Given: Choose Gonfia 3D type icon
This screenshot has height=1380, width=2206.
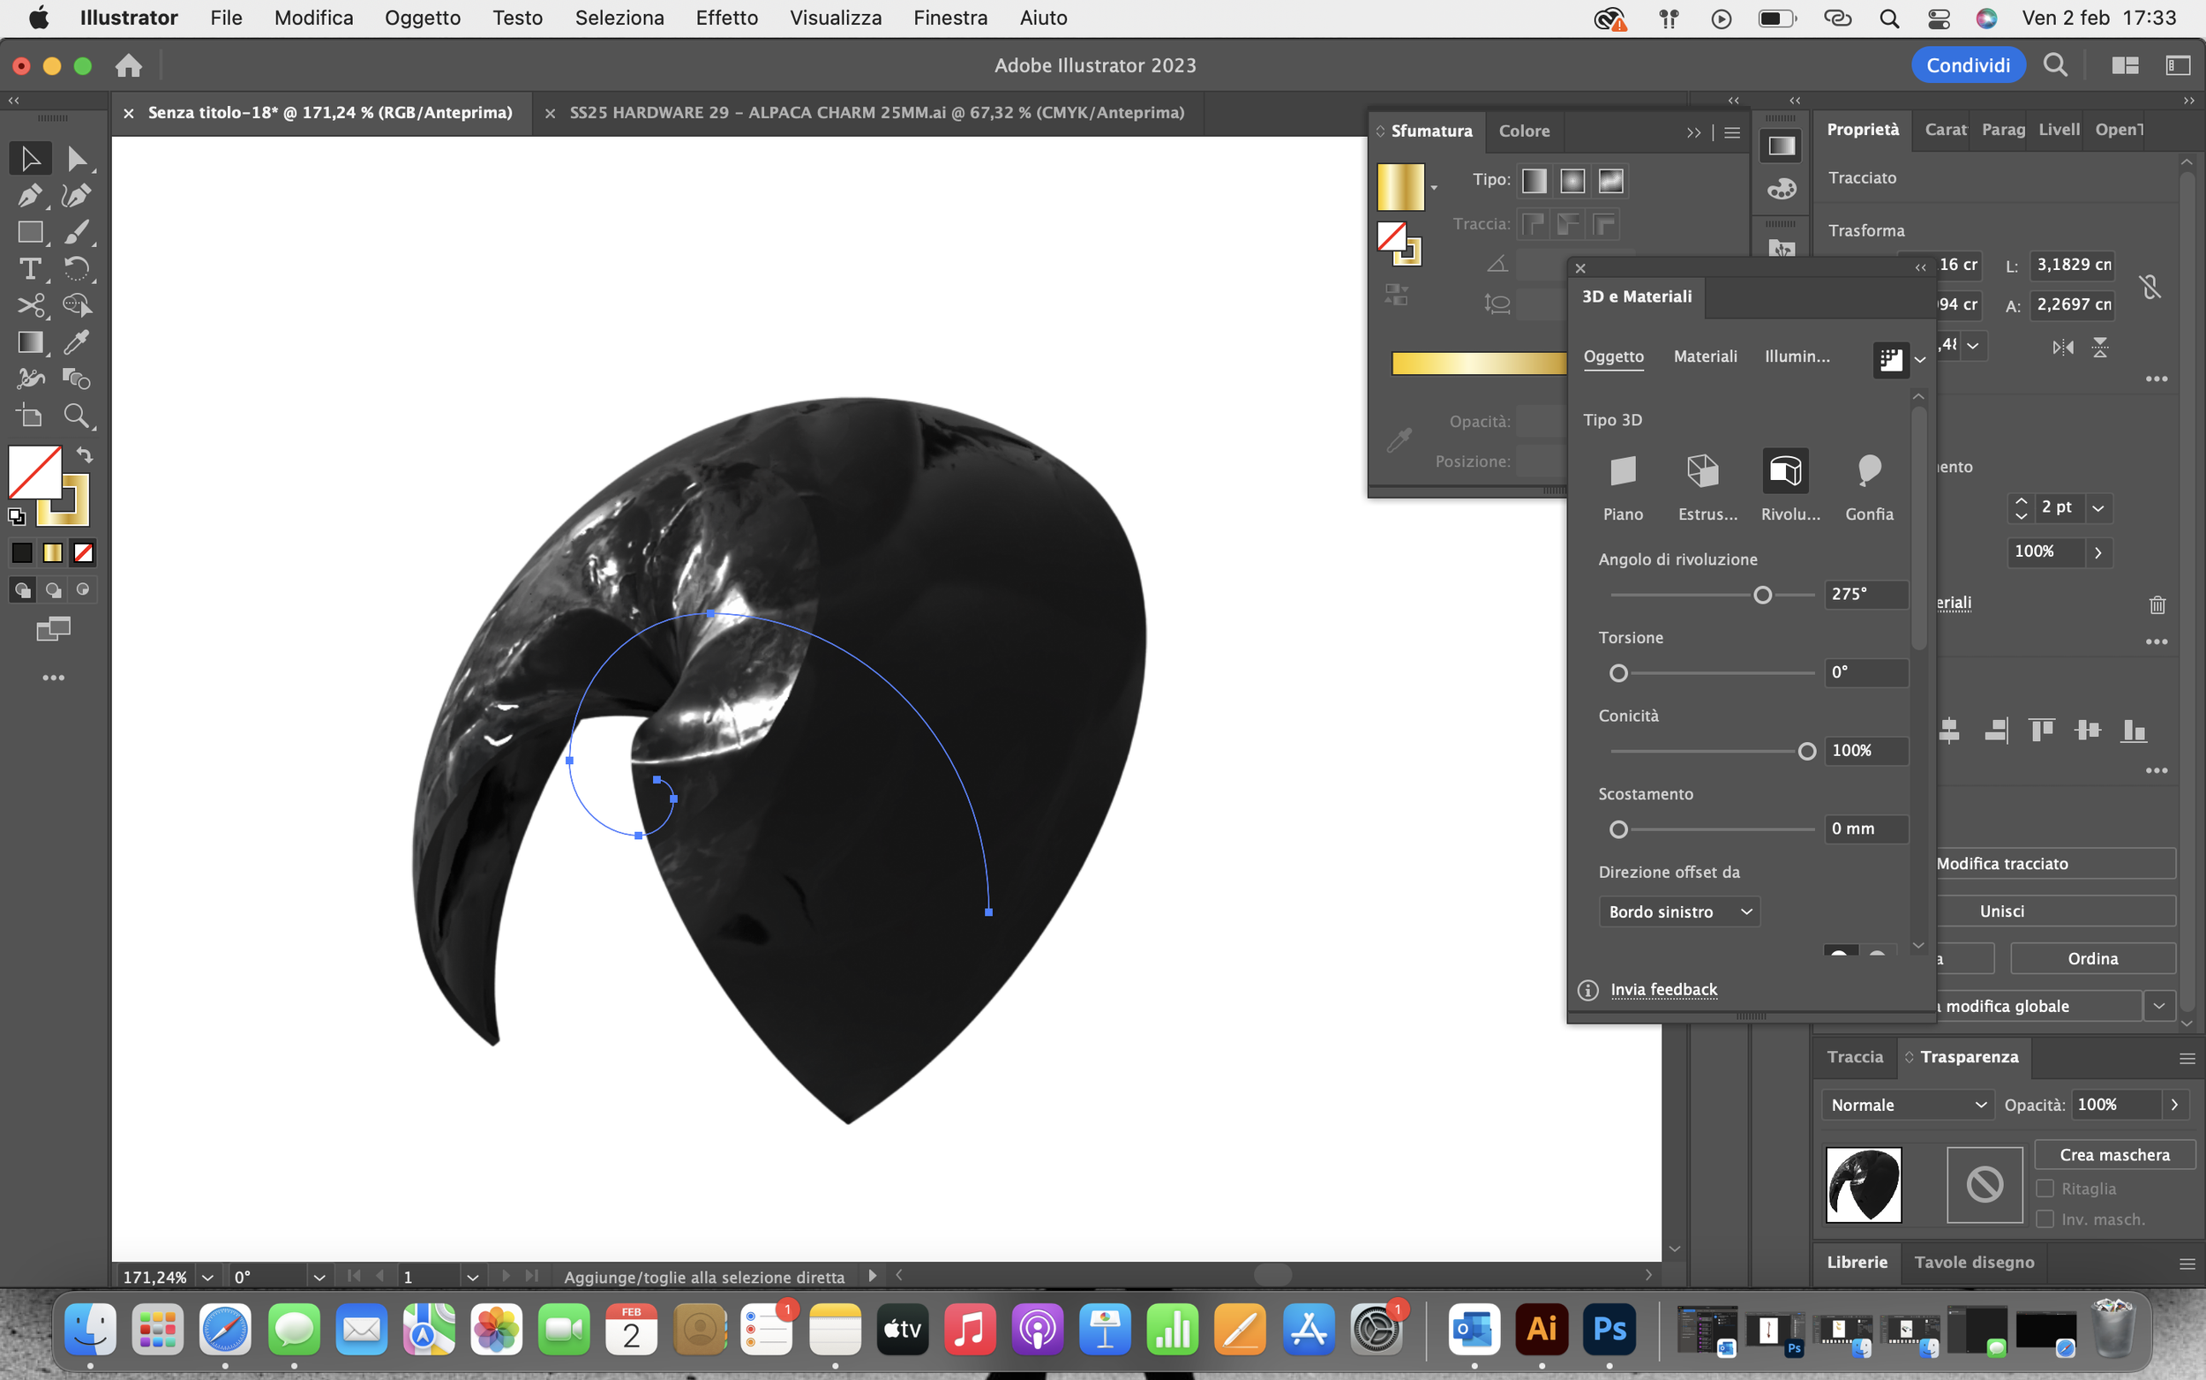Looking at the screenshot, I should (1868, 472).
